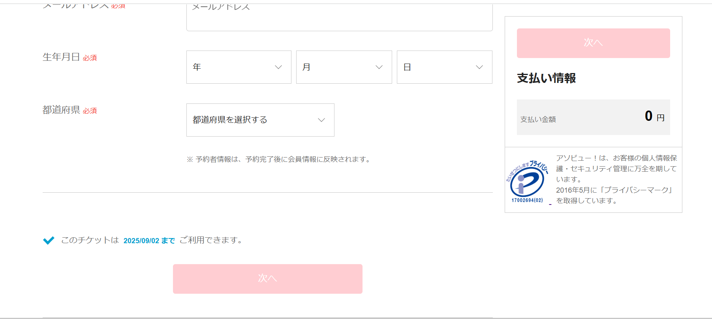Screen dimensions: 712x319
Task: Click the blue checkmark icon
Action: 49,240
